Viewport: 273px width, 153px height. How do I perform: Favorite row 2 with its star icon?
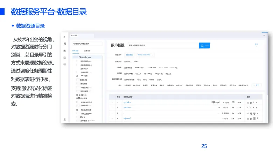[x=248, y=108]
